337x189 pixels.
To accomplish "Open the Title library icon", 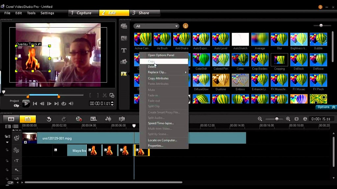I will point(124,50).
